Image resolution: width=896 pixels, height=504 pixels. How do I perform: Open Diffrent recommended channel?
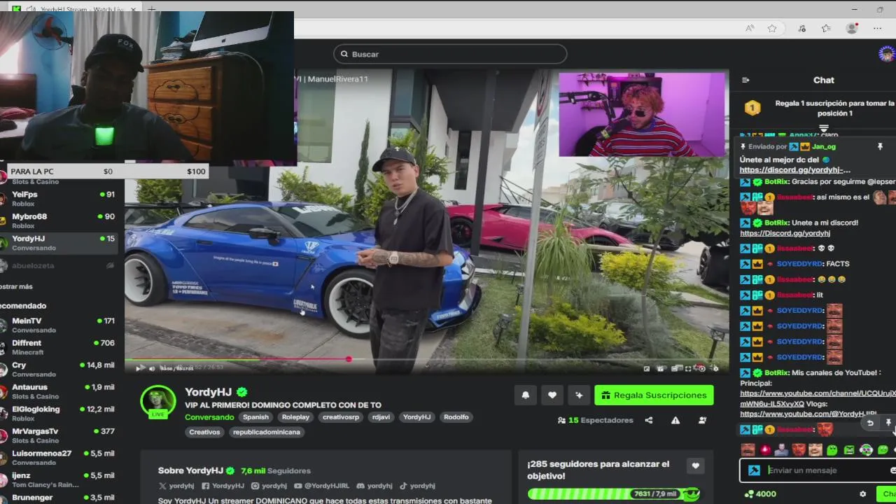pos(57,348)
